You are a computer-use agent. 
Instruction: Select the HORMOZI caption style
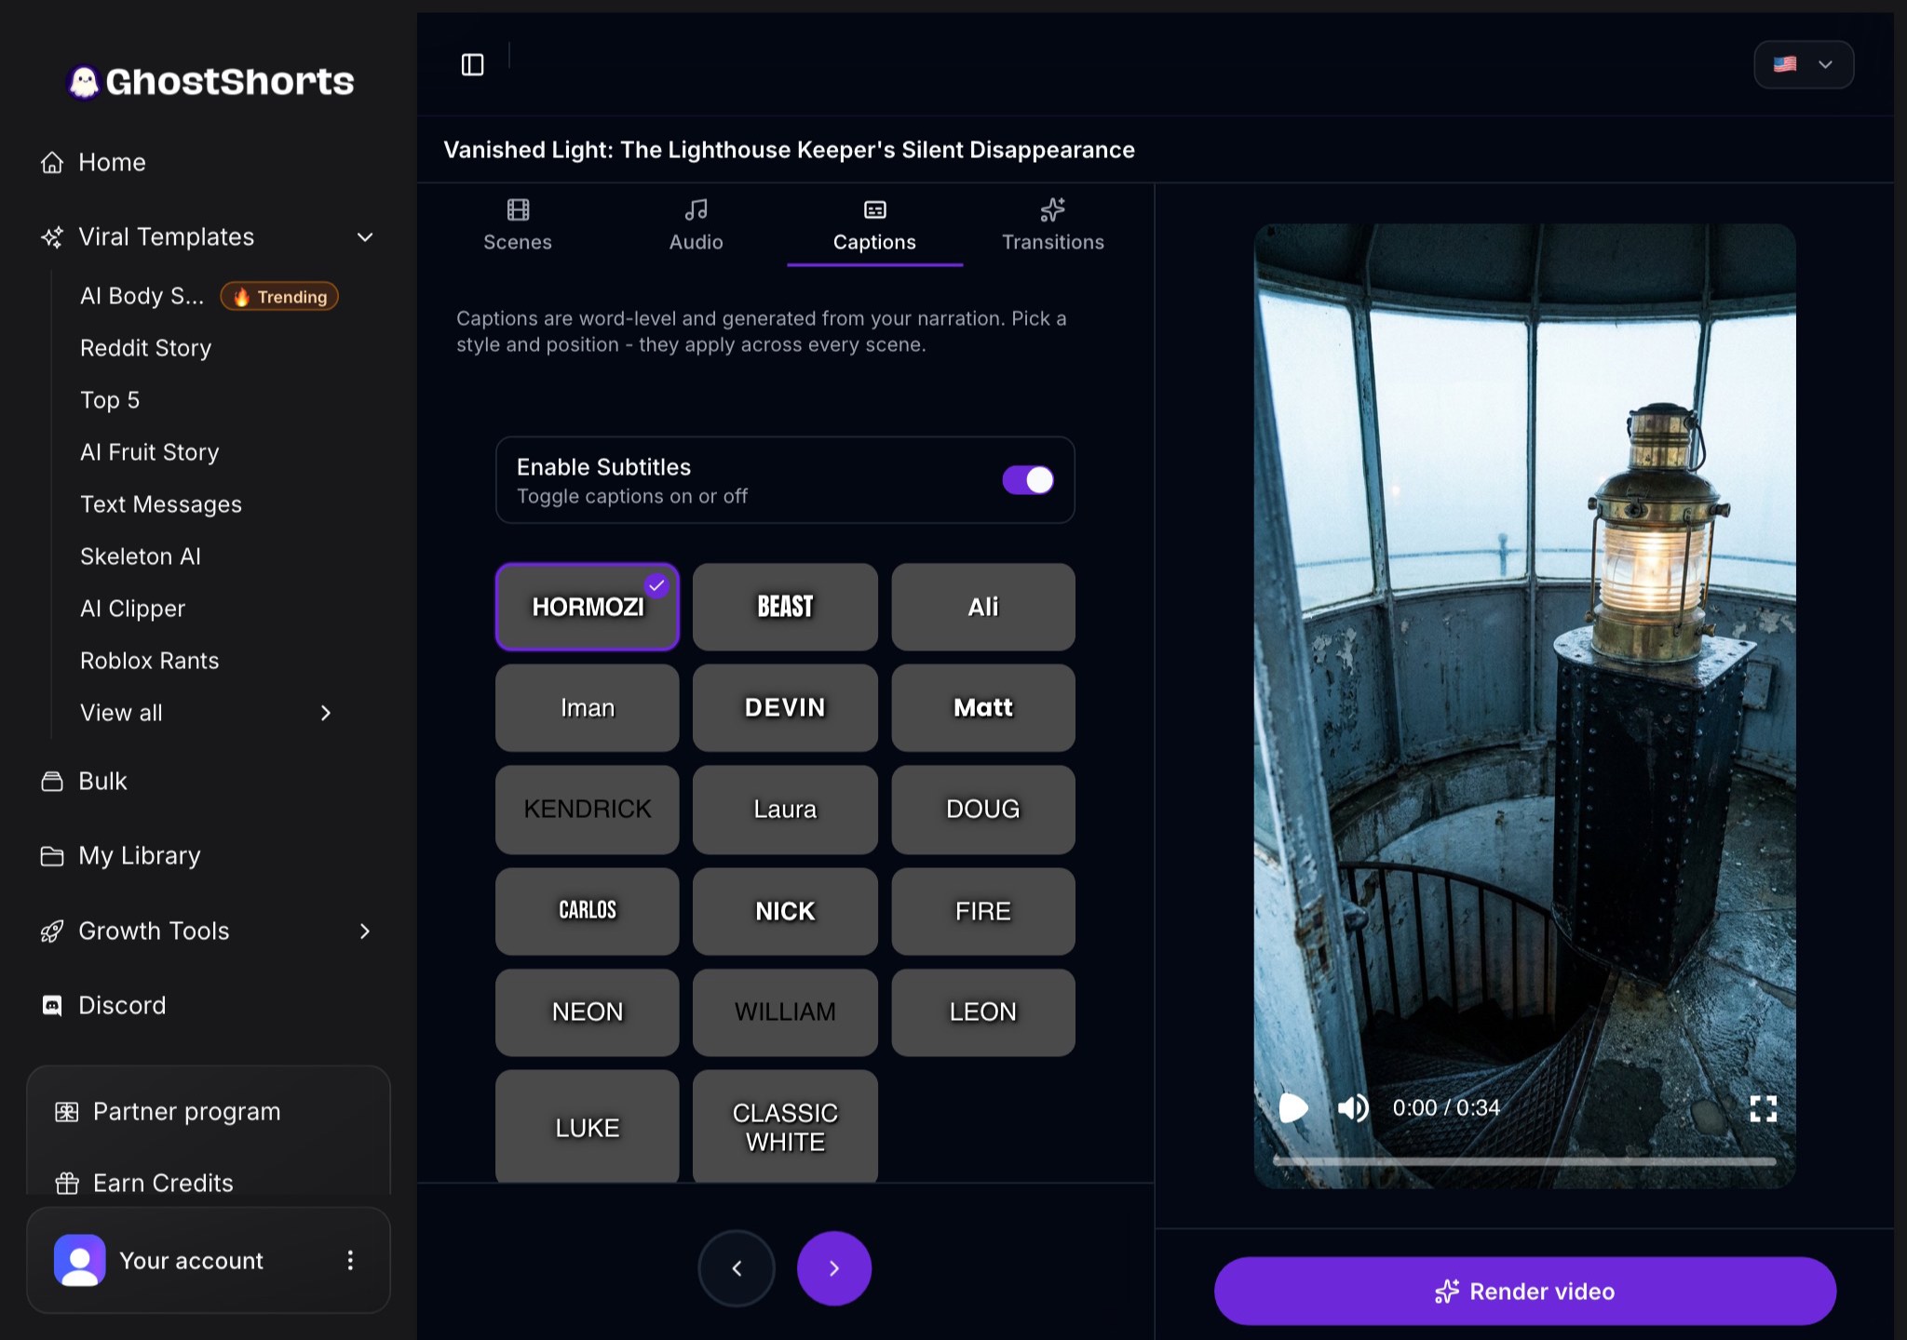pyautogui.click(x=588, y=607)
